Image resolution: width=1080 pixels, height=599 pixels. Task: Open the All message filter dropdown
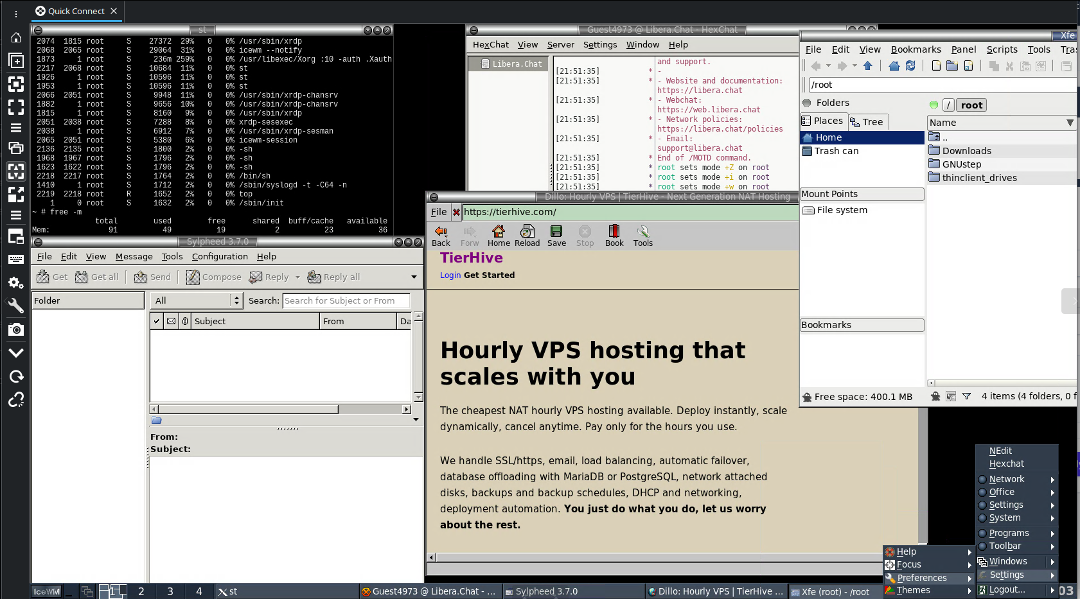[197, 300]
